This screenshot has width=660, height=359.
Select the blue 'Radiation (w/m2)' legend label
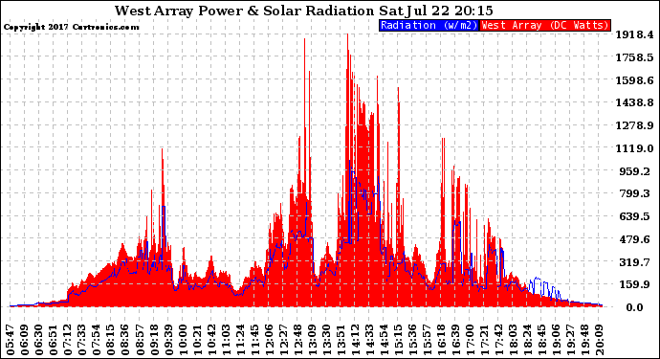coord(429,25)
